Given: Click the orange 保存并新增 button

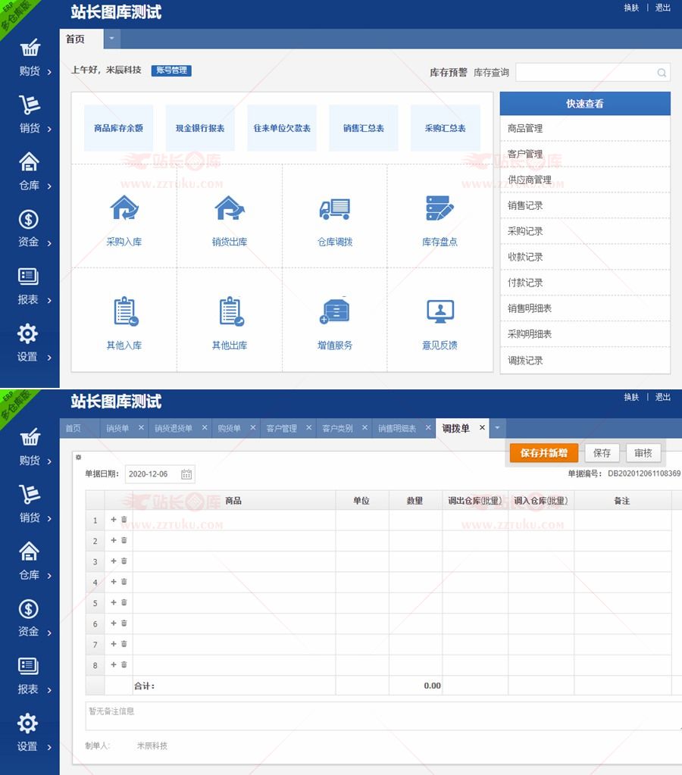Looking at the screenshot, I should pyautogui.click(x=543, y=453).
